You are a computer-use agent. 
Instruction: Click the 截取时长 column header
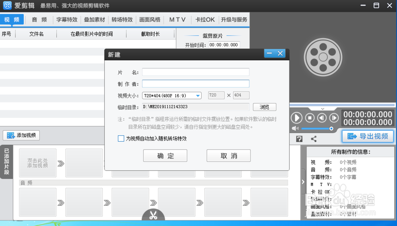[x=150, y=34]
